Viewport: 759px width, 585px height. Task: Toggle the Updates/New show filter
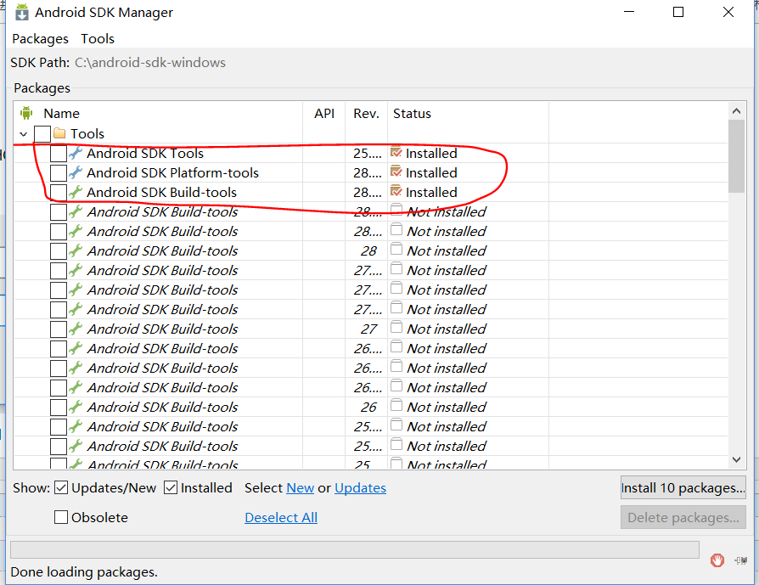pos(61,487)
